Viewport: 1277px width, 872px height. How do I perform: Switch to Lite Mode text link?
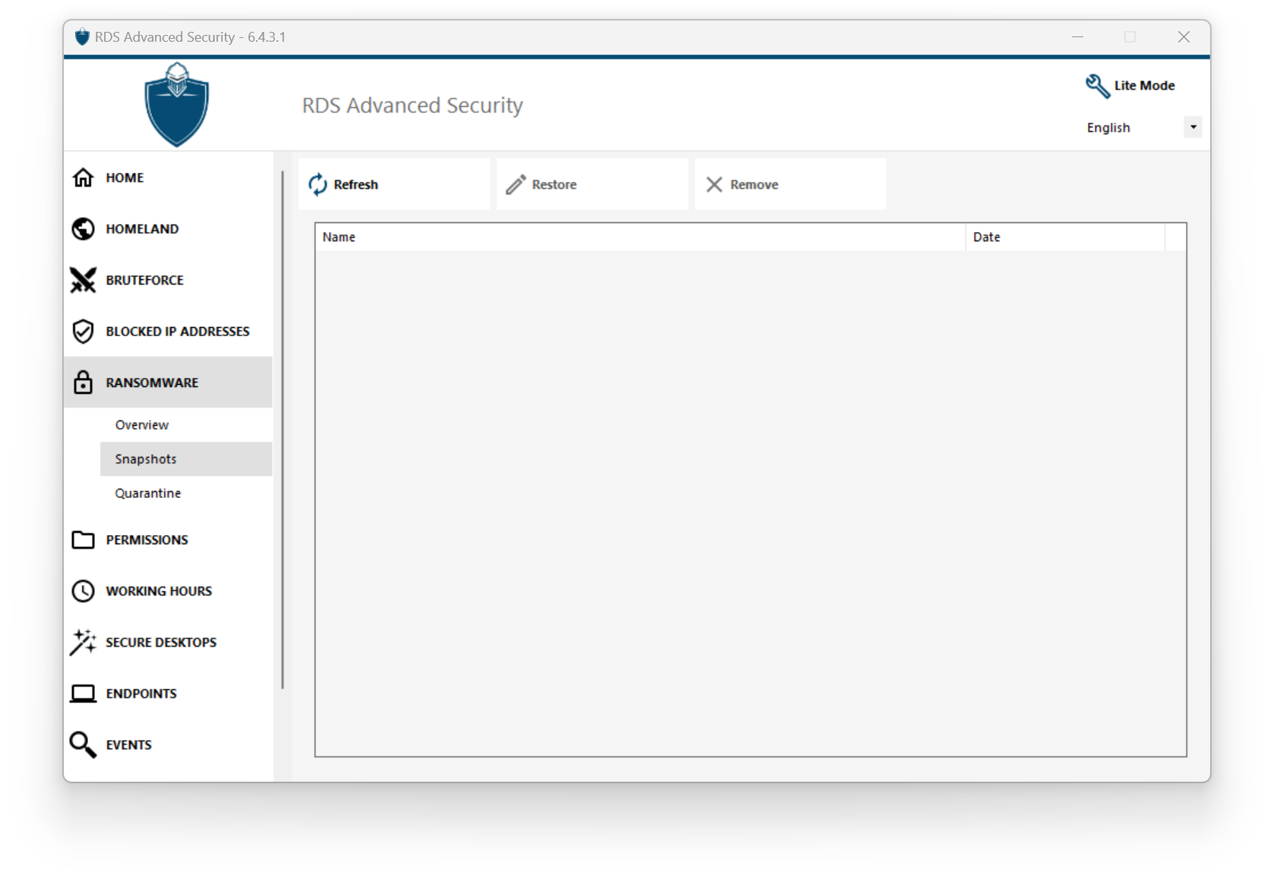[1144, 86]
